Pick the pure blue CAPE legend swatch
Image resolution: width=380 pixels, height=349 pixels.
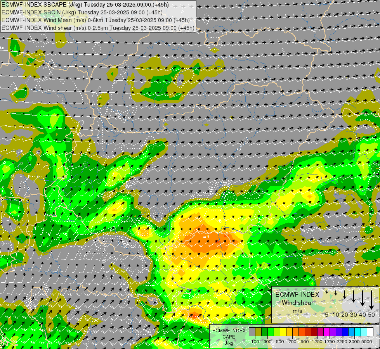(x=345, y=332)
